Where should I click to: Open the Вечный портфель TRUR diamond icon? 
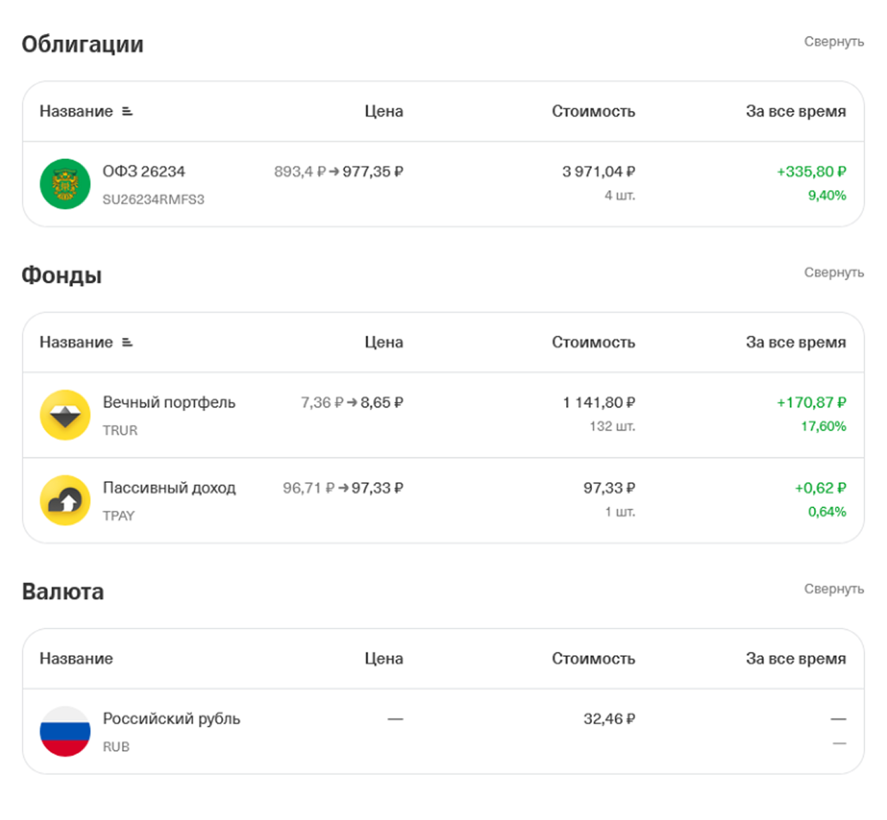(65, 415)
